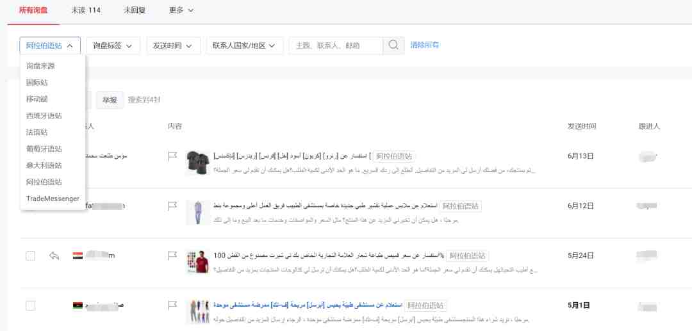The width and height of the screenshot is (692, 331).
Task: Click 清除所有 link
Action: point(425,45)
